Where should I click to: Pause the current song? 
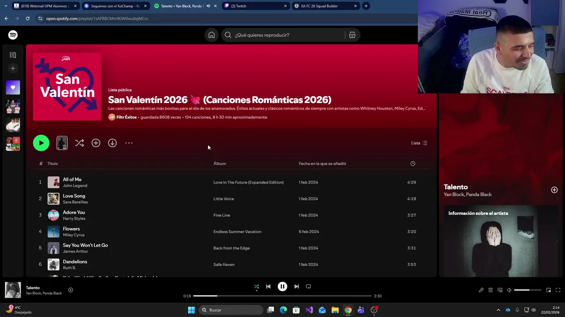pyautogui.click(x=282, y=287)
